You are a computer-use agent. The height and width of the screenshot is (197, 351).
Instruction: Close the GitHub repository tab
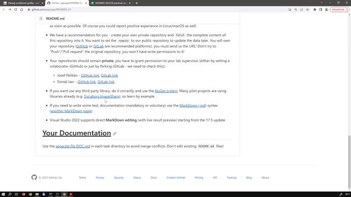point(86,3)
